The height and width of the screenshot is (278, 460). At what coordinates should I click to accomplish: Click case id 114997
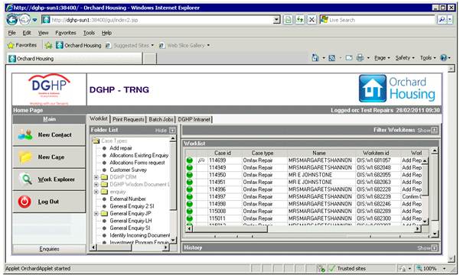pyautogui.click(x=217, y=196)
